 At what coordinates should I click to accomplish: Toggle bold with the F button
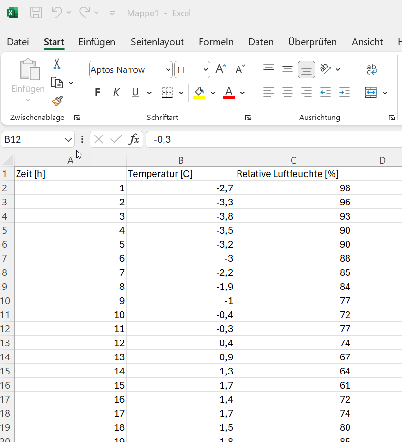[x=97, y=92]
